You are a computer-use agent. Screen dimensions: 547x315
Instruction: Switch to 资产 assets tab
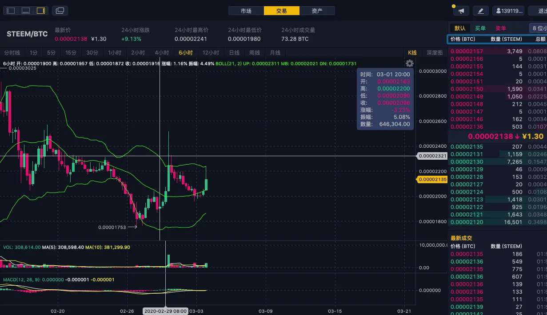pos(317,11)
